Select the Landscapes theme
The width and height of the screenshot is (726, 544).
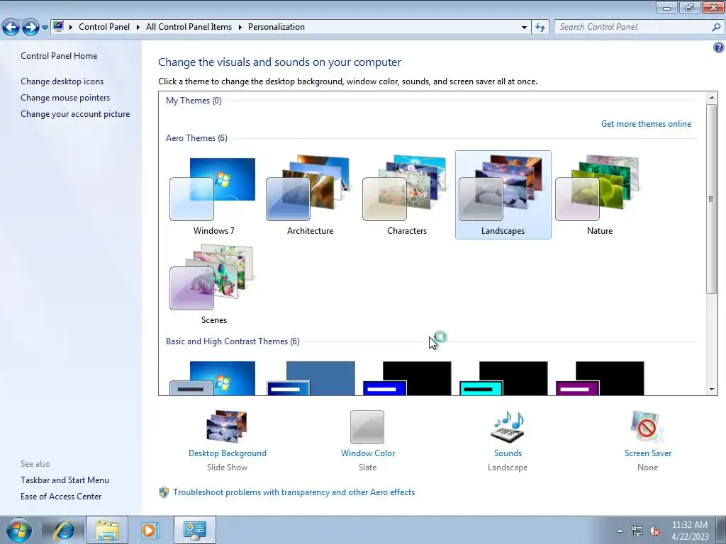tap(503, 195)
